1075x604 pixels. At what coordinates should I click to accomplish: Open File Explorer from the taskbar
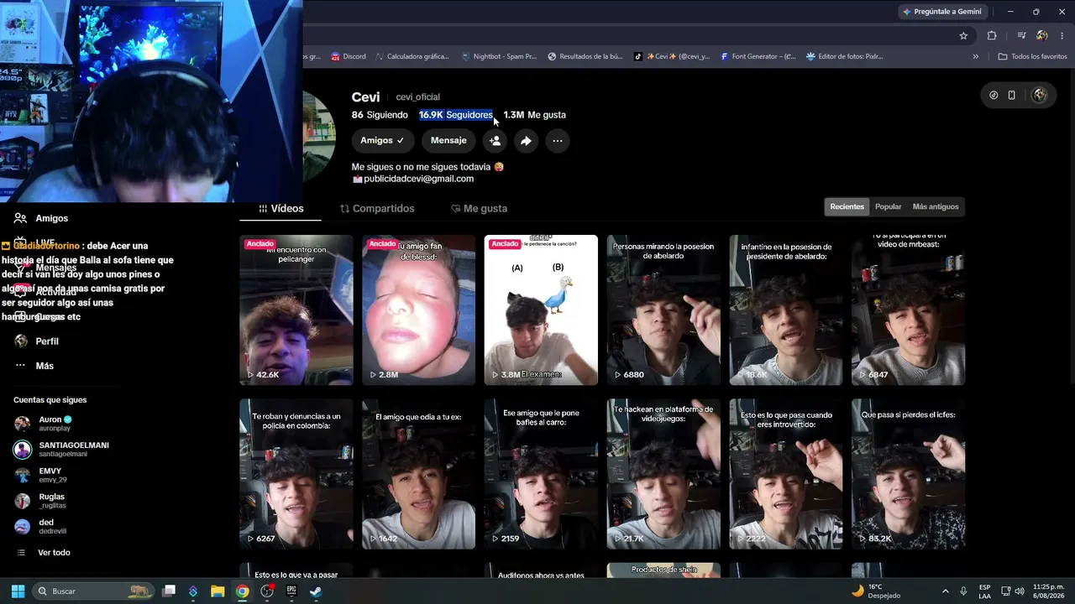[218, 591]
